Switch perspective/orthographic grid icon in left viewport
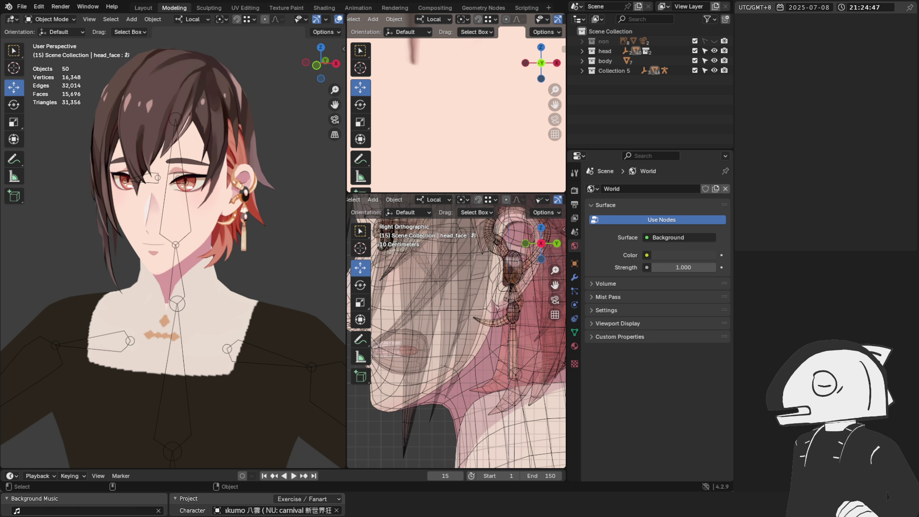Screen dimensions: 919x517 click(335, 135)
